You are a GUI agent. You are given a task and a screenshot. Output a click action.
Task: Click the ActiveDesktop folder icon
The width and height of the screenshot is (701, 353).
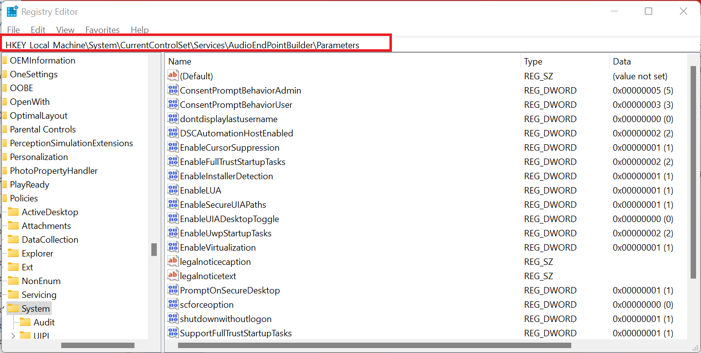13,212
